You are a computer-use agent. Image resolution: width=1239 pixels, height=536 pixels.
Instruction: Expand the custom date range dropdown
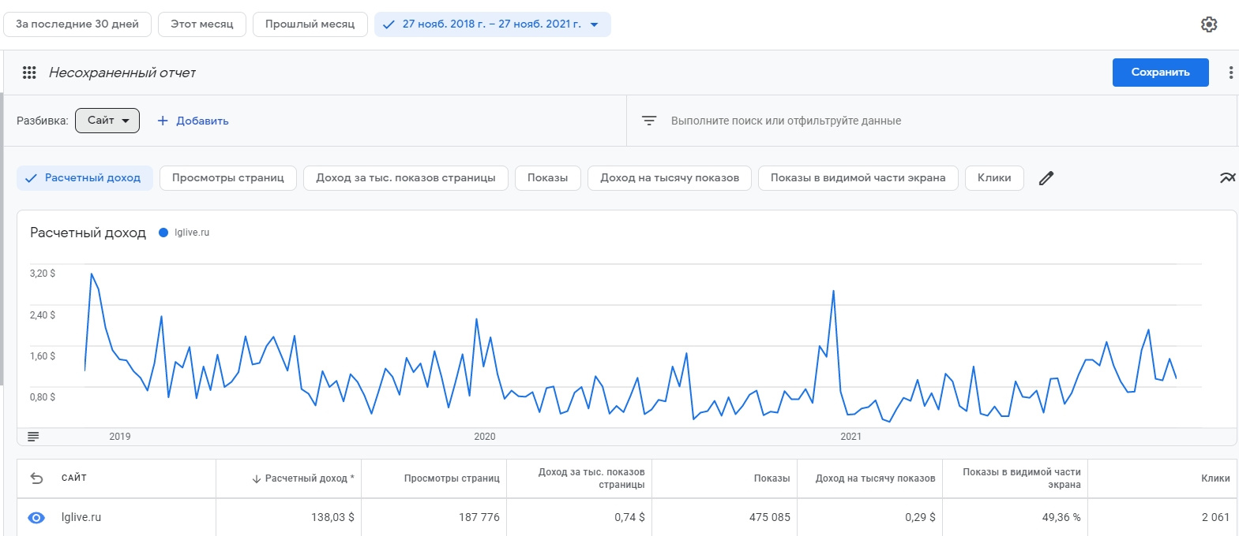click(492, 24)
